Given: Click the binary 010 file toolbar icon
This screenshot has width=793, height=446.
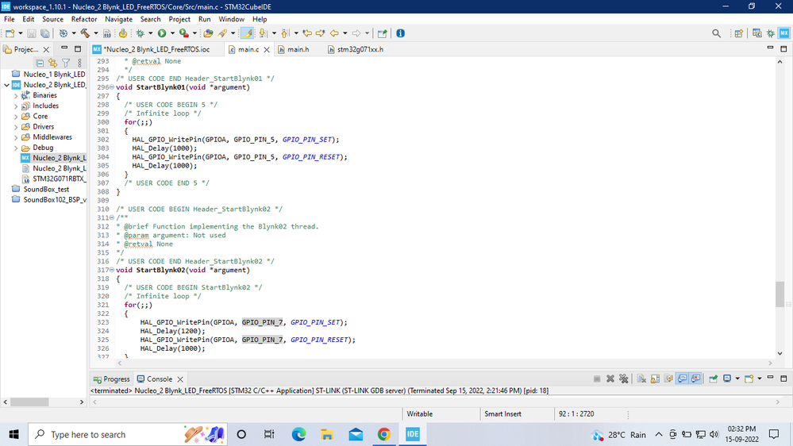Looking at the screenshot, I should [106, 33].
